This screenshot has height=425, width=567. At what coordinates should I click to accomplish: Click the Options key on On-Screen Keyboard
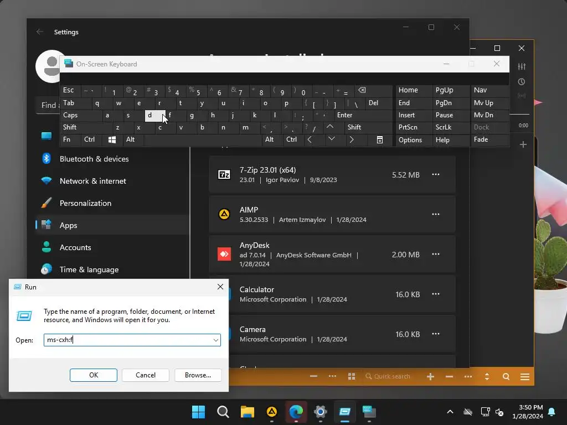pos(414,139)
